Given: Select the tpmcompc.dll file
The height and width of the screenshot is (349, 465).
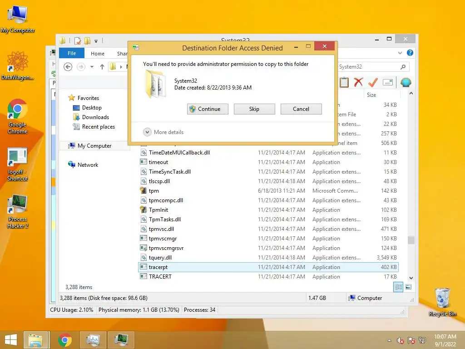Looking at the screenshot, I should point(268,200).
